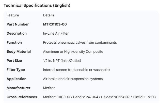
Task: Select the Application row label
Action: [17, 79]
